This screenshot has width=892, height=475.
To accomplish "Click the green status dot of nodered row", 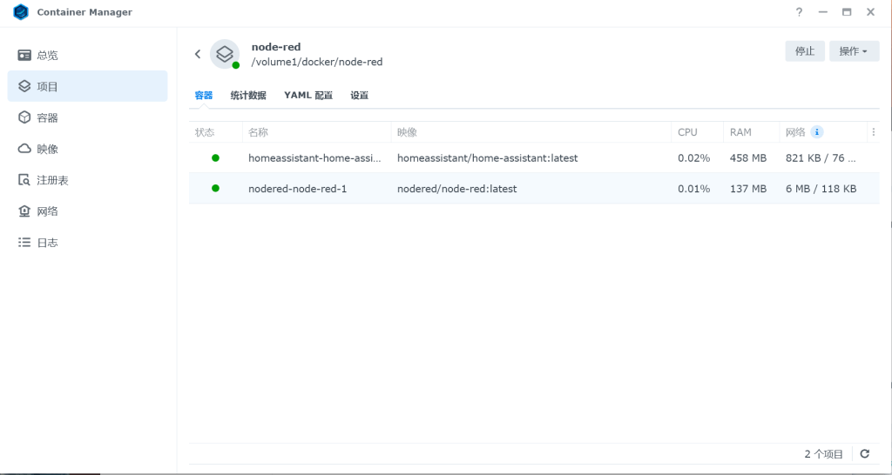I will click(216, 188).
